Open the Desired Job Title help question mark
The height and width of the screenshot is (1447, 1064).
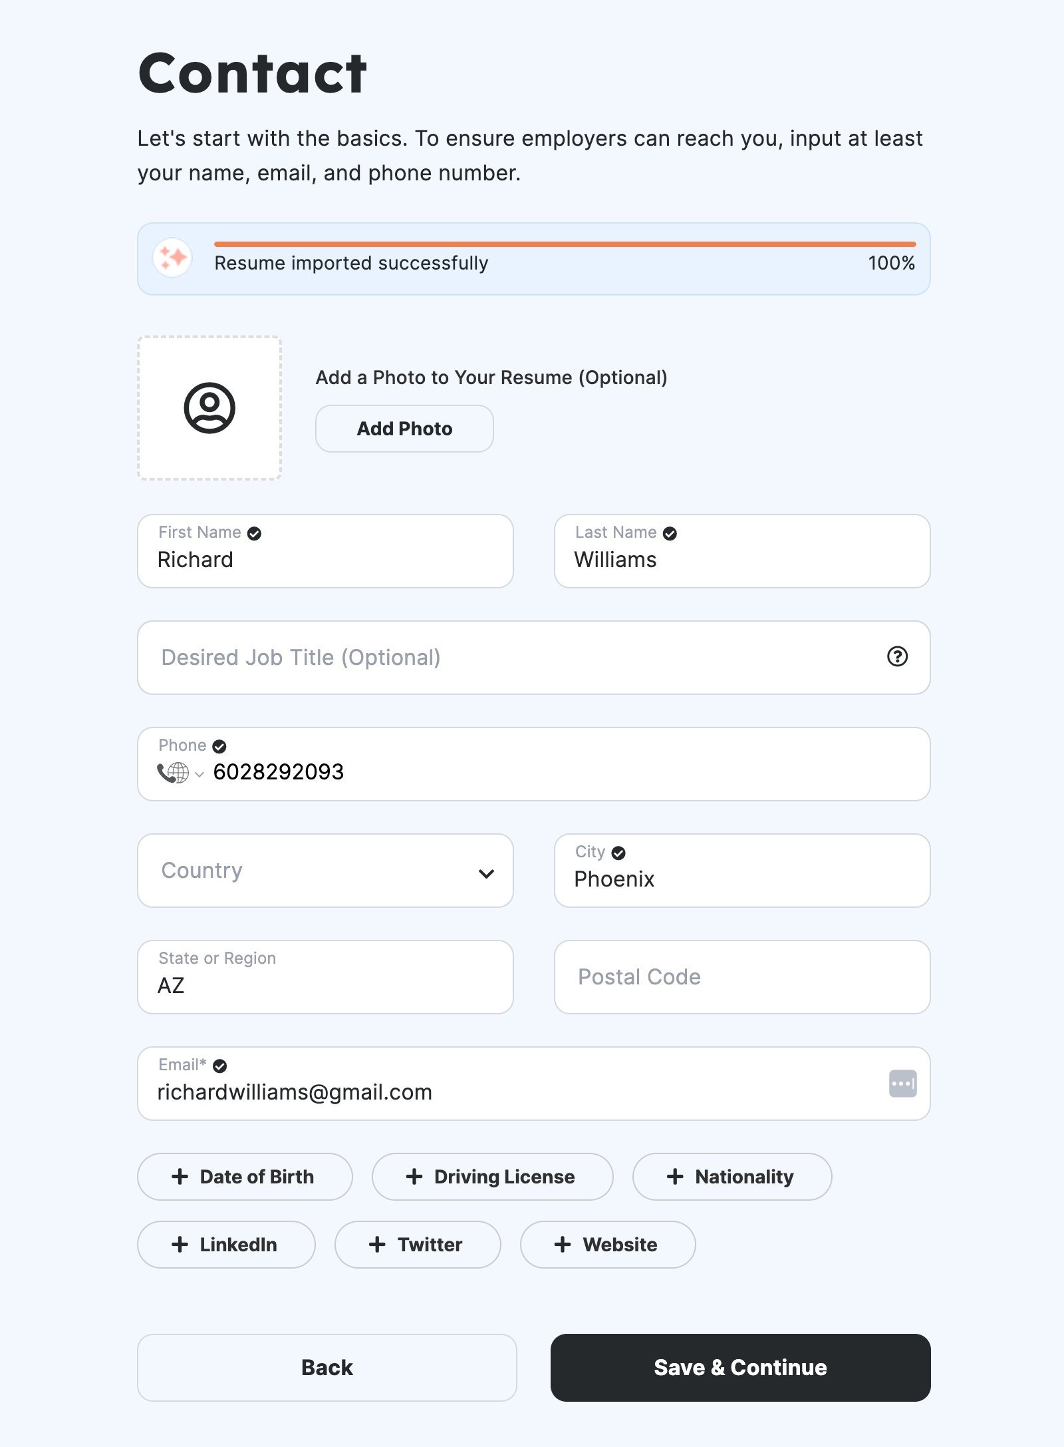[898, 657]
